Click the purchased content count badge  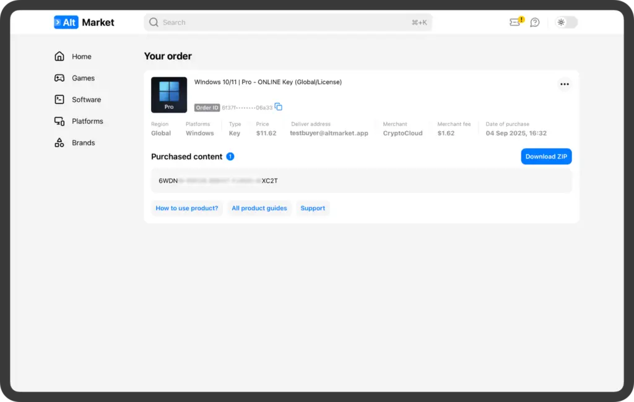tap(230, 156)
